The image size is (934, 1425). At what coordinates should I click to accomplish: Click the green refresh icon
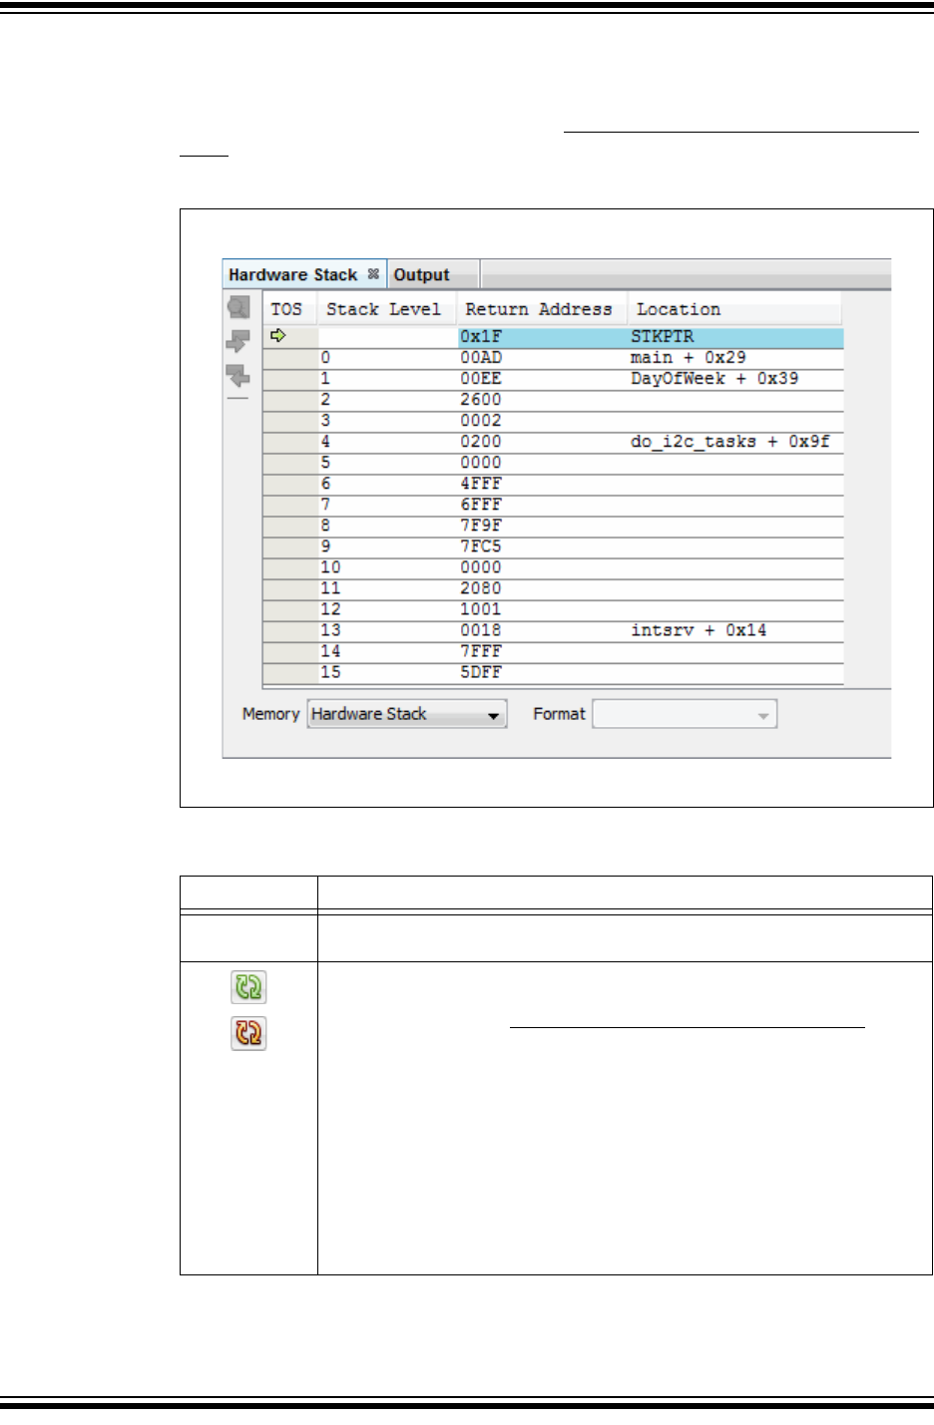tap(248, 987)
